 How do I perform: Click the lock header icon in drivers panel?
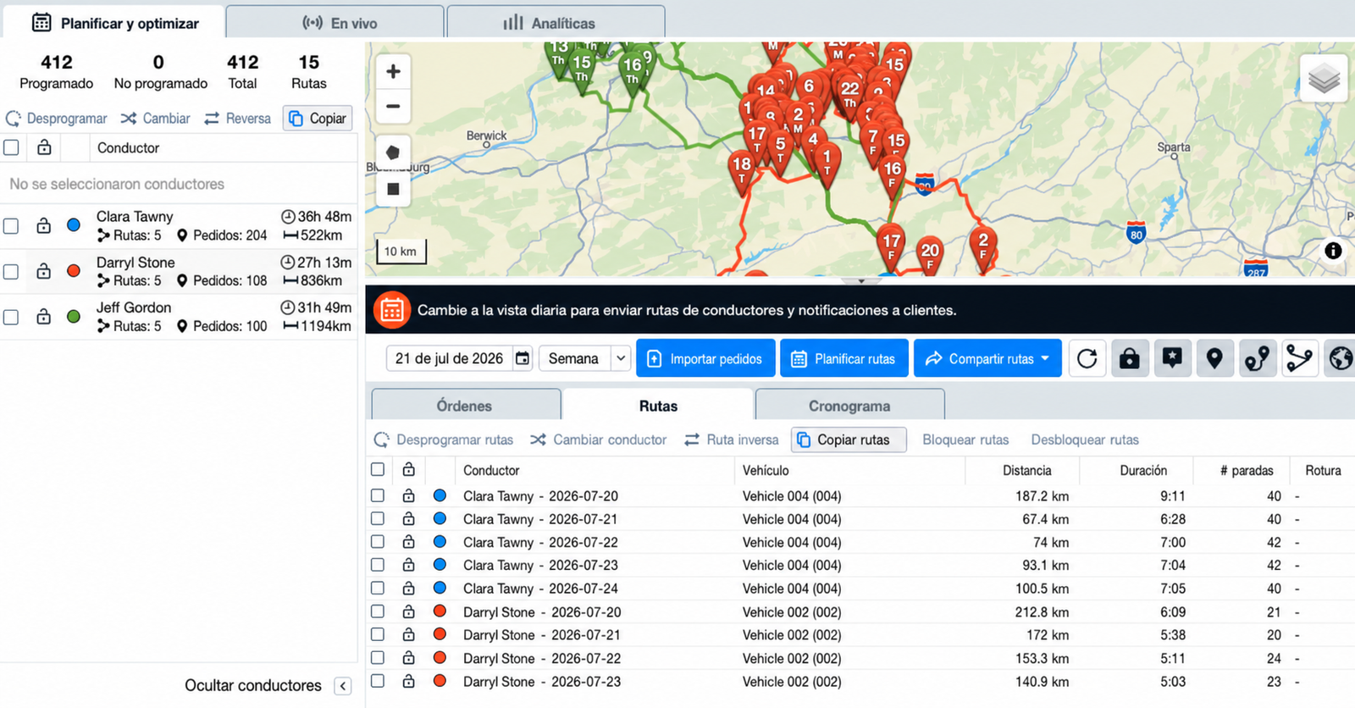[44, 147]
